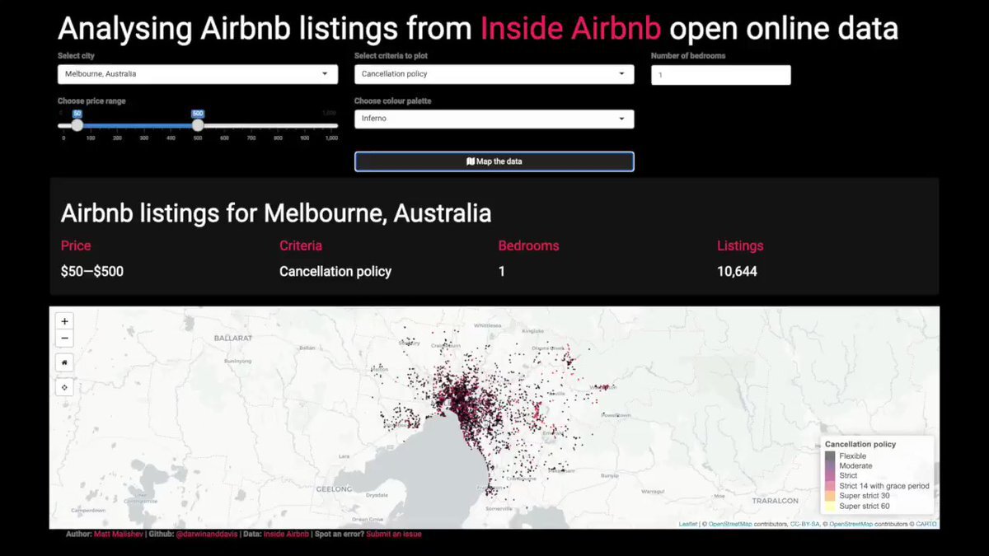
Task: Click the Submit an issue link
Action: point(393,534)
